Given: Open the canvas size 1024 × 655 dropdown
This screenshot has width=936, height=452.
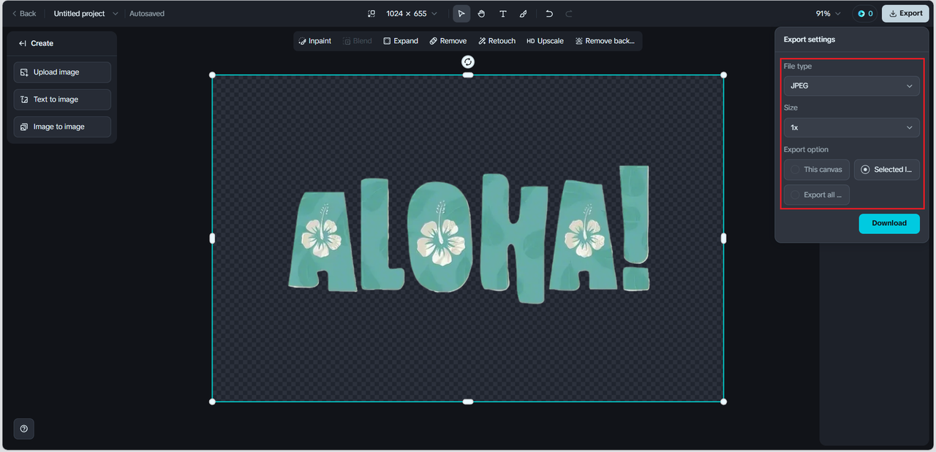Looking at the screenshot, I should (411, 13).
